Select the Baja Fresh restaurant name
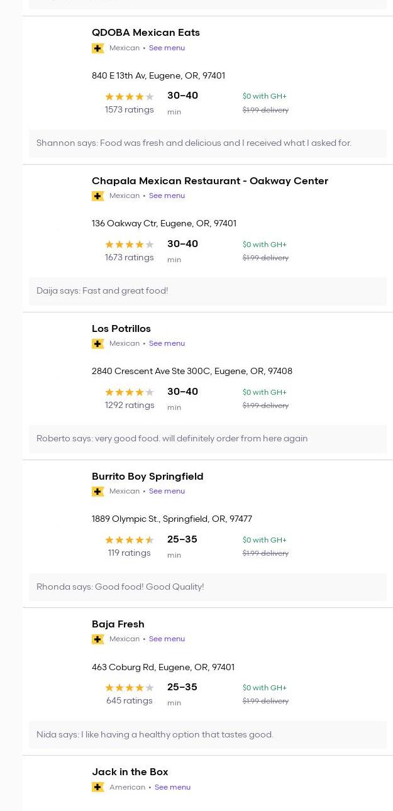 [118, 624]
